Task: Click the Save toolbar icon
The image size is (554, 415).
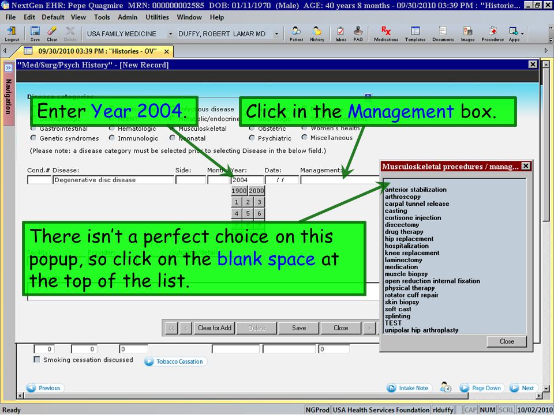Action: point(35,34)
